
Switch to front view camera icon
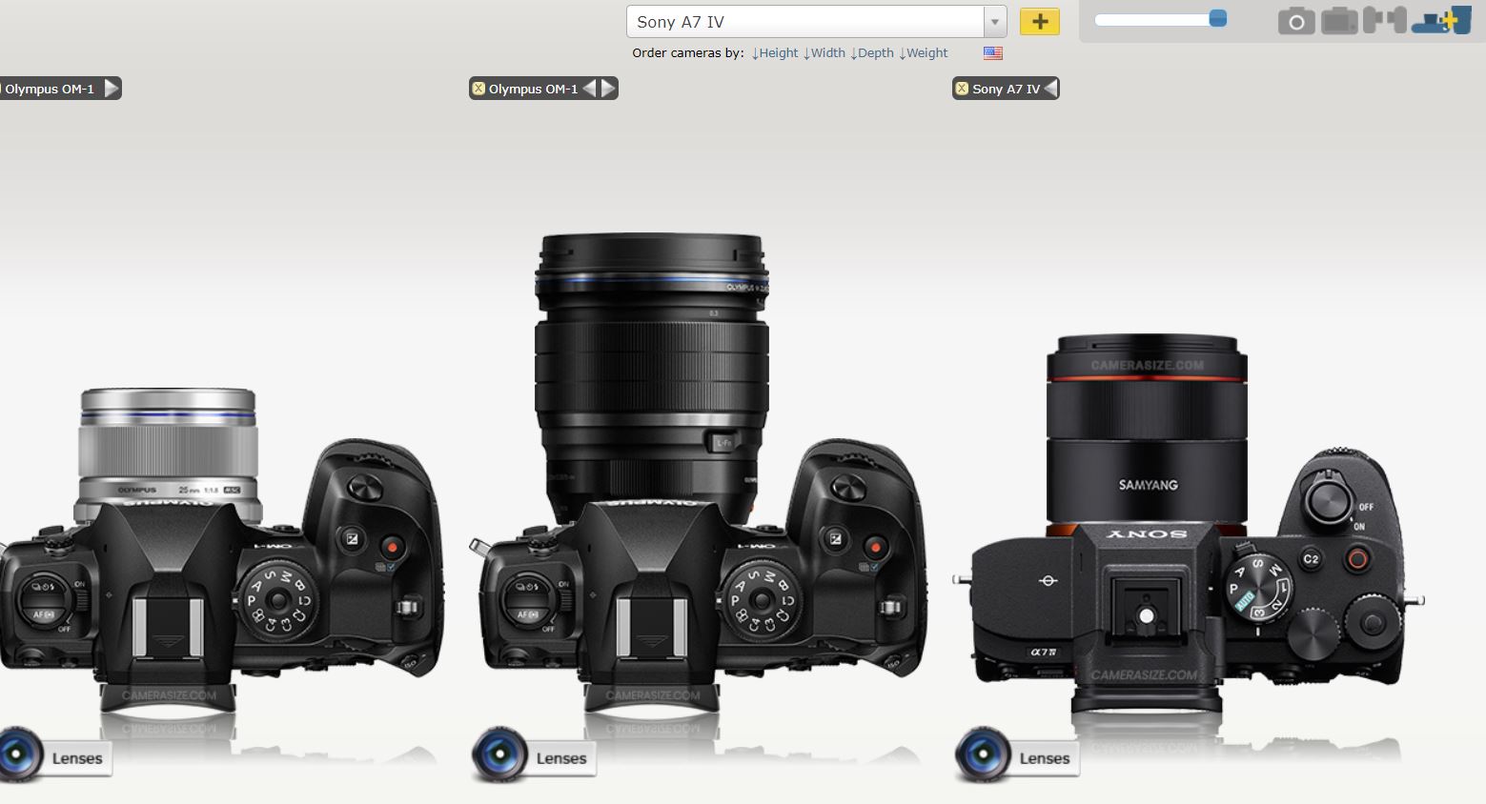[x=1296, y=21]
